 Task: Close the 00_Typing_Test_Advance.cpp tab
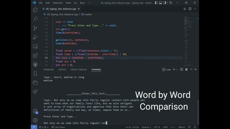[x=79, y=9]
